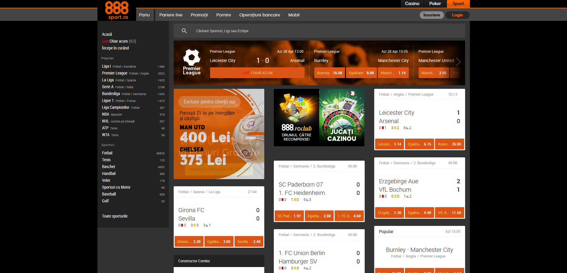The image size is (567, 273).
Task: Bet VfL Bochum 11.50 odds
Action: 450,213
